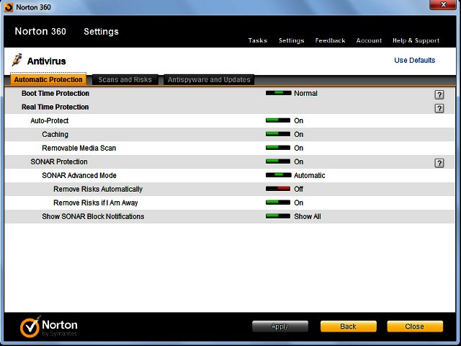Screen dimensions: 461x346
Task: Click the Automatic value text
Action: (x=310, y=175)
